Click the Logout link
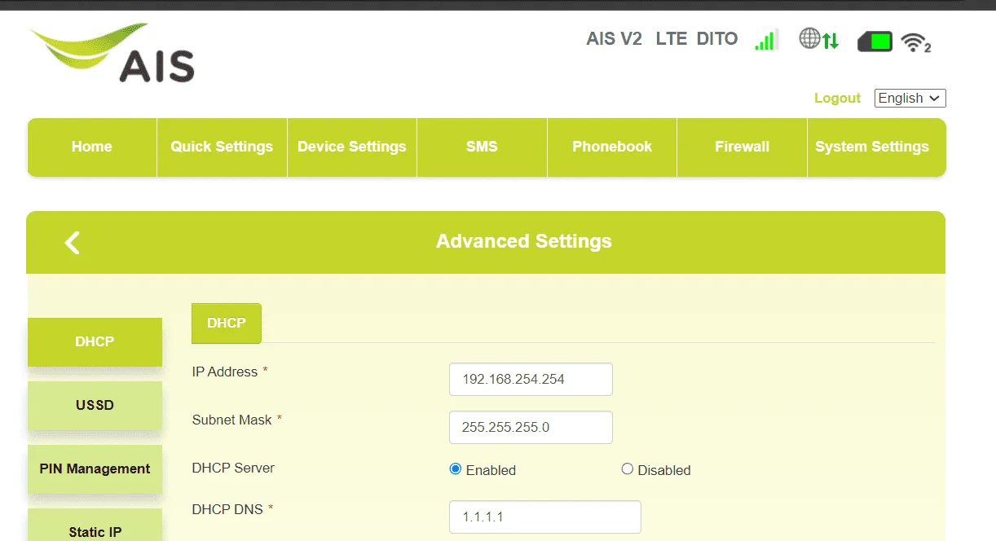Screen dimensions: 996x541 [837, 98]
